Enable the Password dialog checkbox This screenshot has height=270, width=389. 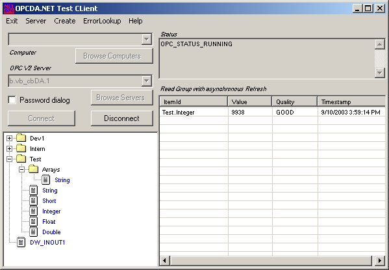[x=12, y=100]
